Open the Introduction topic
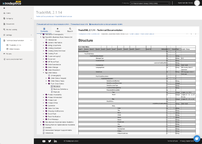This screenshot has width=202, height=144. pyautogui.click(x=52, y=40)
